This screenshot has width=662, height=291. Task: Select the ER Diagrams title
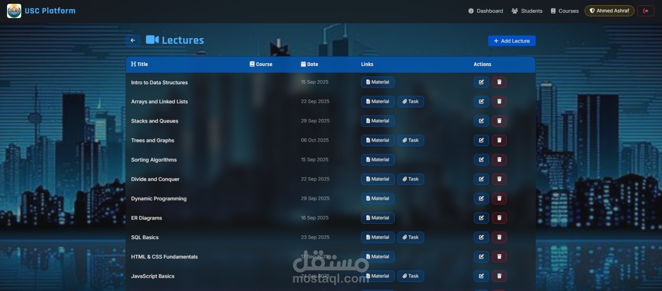[x=146, y=218]
